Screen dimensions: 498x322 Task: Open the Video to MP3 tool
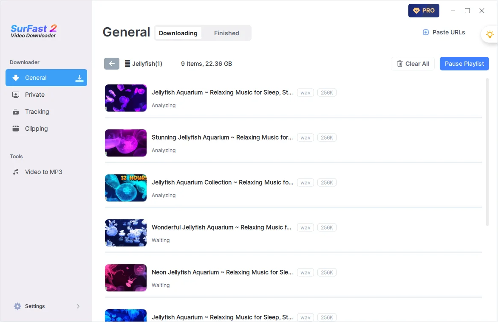point(46,172)
